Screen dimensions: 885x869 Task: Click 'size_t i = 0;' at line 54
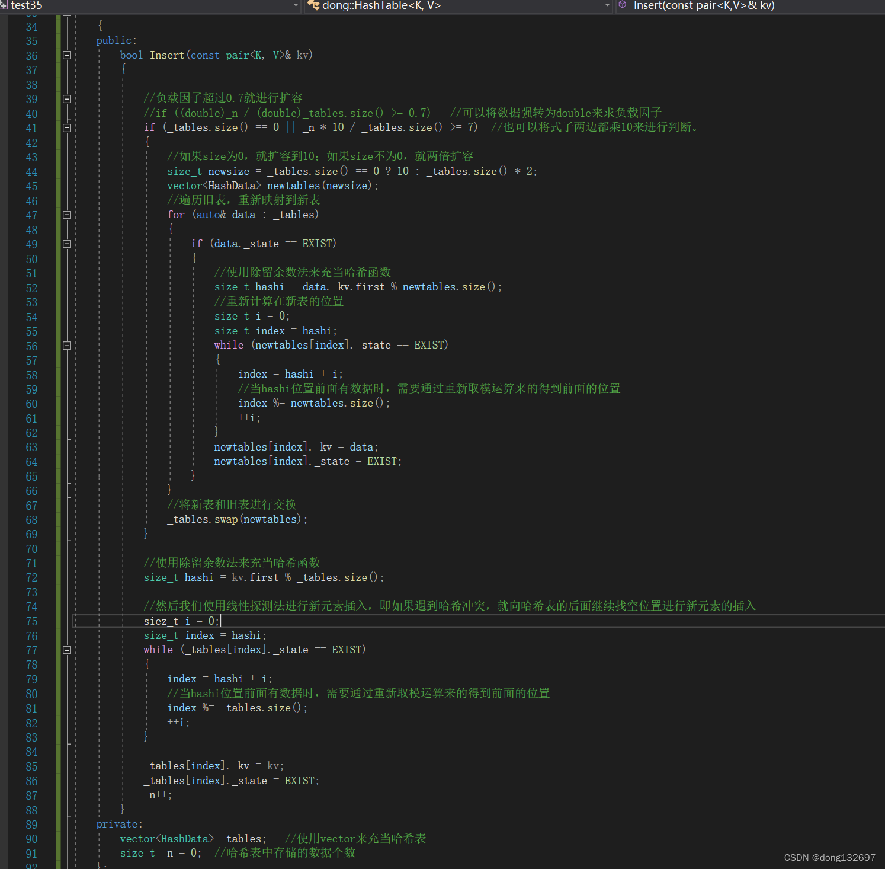point(252,316)
